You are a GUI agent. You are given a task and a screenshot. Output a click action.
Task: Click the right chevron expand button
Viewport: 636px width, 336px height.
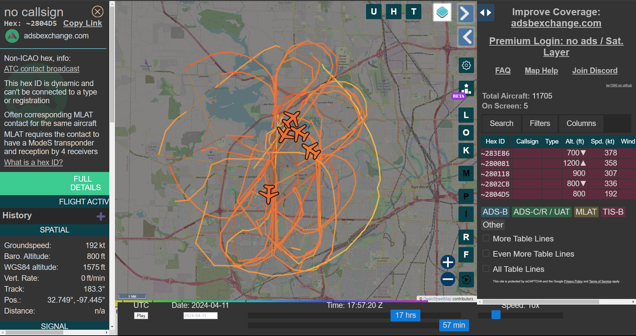point(466,14)
